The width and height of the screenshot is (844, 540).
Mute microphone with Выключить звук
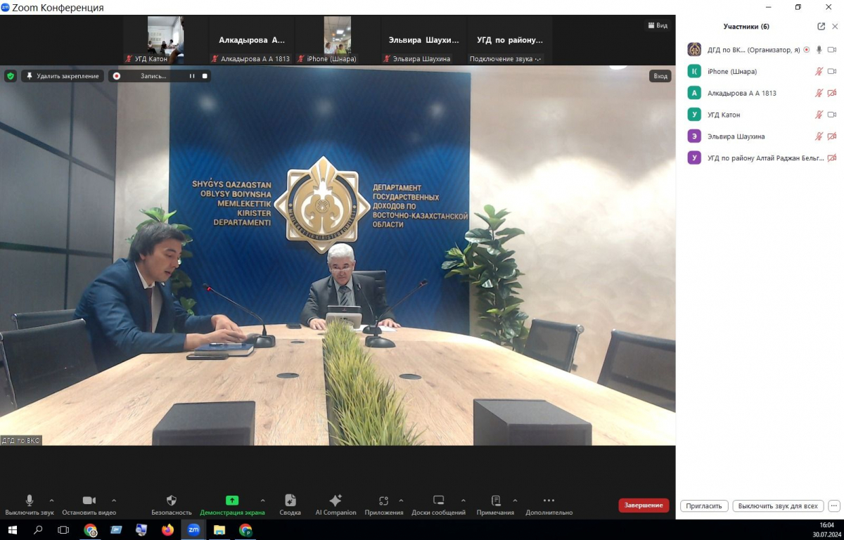point(30,505)
